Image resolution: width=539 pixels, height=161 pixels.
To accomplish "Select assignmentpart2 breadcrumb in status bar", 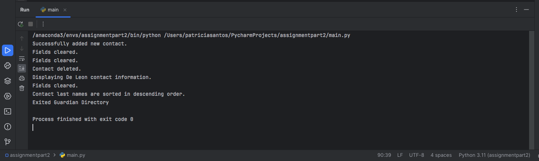I will pos(27,155).
